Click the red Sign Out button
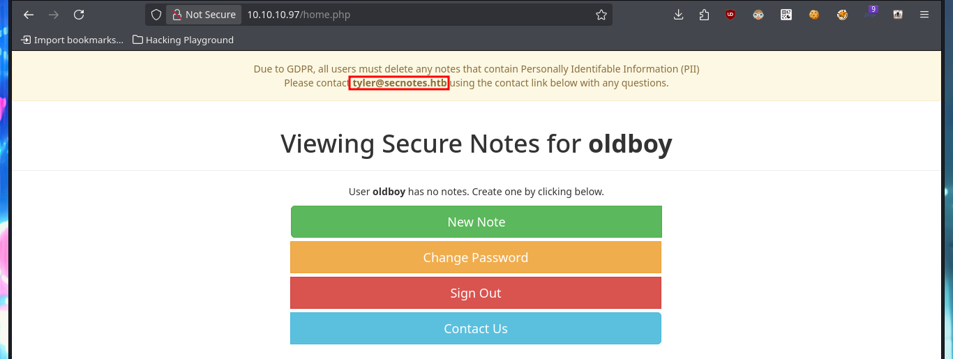 click(476, 293)
